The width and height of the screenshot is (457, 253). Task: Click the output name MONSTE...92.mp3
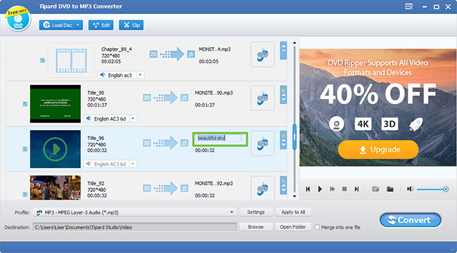(x=214, y=183)
